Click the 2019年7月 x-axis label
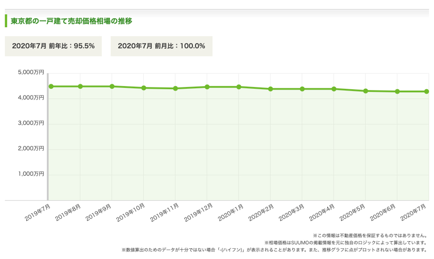 [x=37, y=213]
